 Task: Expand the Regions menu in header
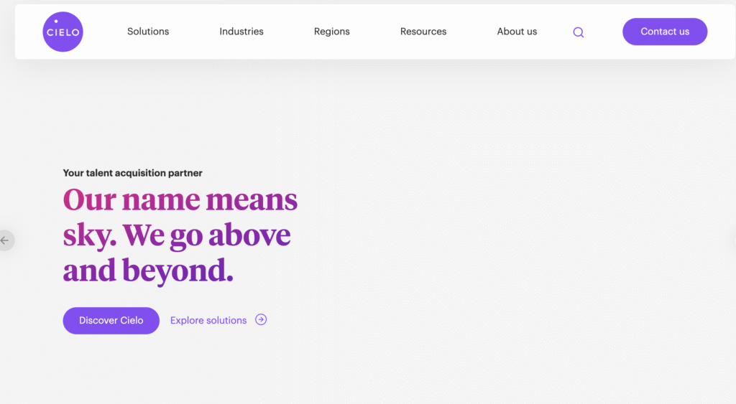click(331, 32)
